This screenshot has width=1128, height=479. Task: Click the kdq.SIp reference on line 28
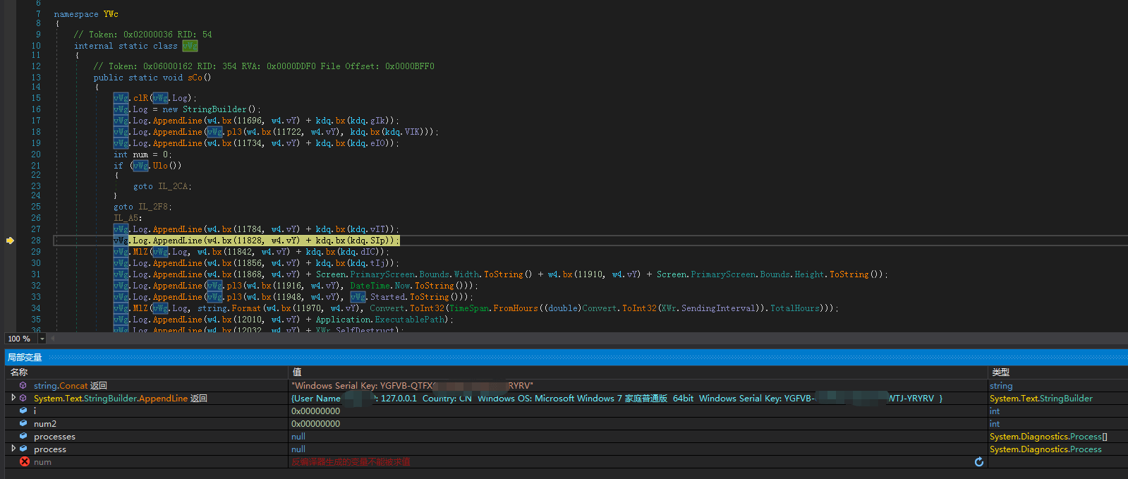tap(367, 241)
